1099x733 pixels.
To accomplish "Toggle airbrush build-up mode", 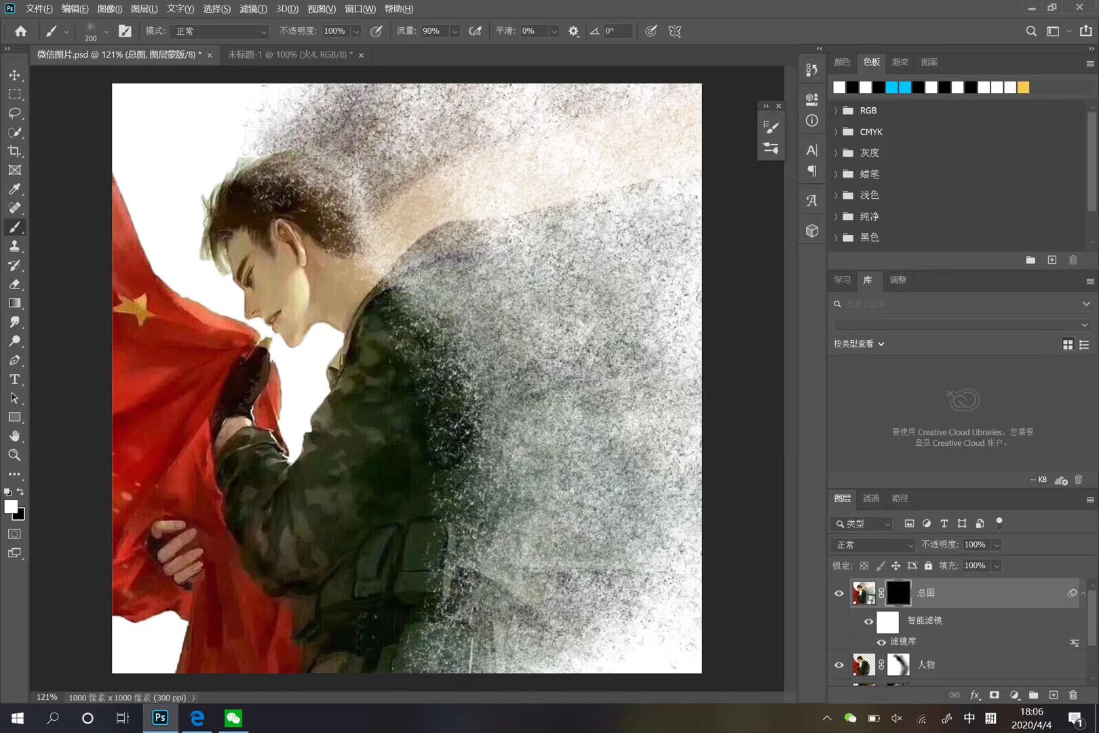I will [x=476, y=31].
